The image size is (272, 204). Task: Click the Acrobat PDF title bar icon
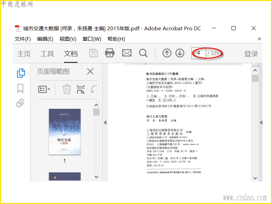18,29
